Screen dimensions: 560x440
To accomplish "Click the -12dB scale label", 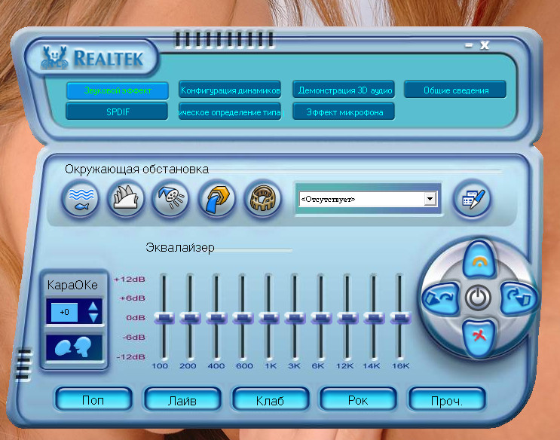I will pos(130,356).
